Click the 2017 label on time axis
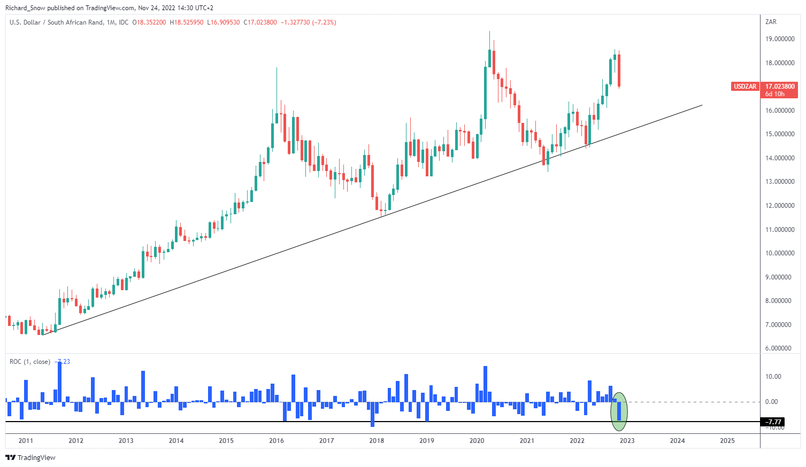 point(327,441)
